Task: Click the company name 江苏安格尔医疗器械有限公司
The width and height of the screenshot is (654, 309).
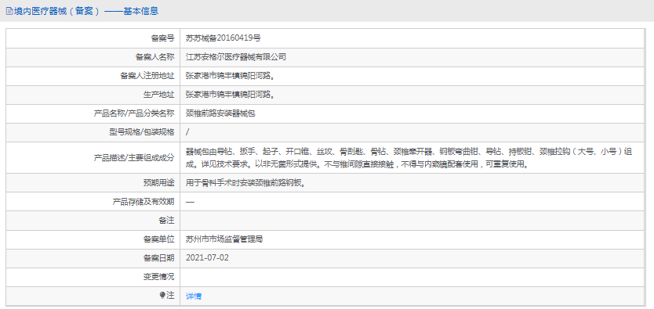Action: (x=236, y=57)
